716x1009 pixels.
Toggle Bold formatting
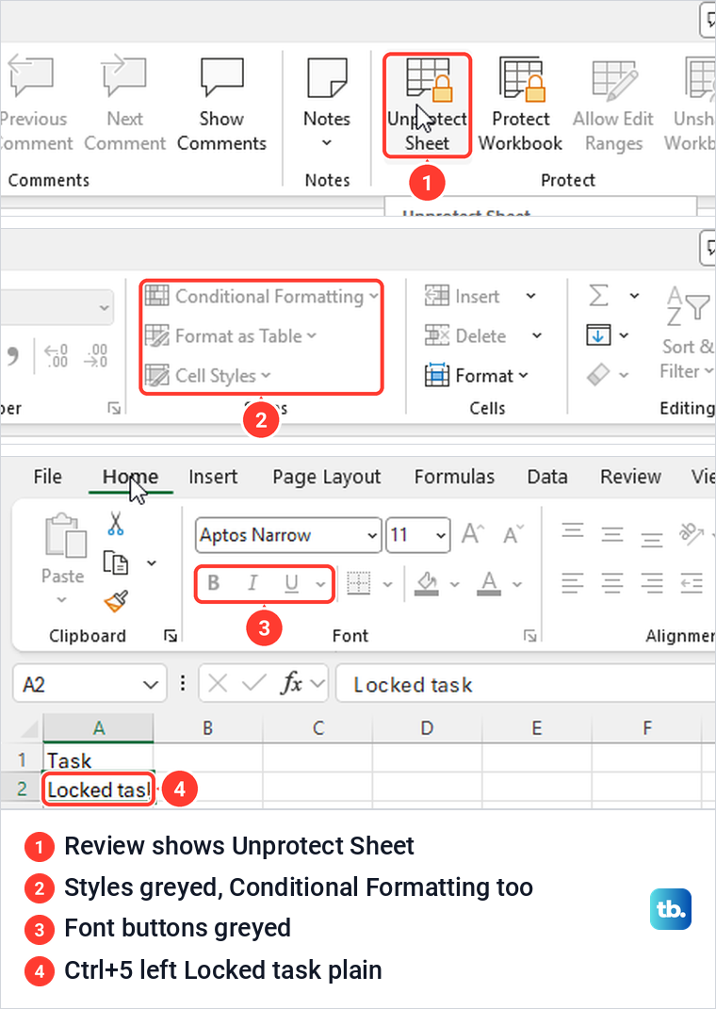214,583
